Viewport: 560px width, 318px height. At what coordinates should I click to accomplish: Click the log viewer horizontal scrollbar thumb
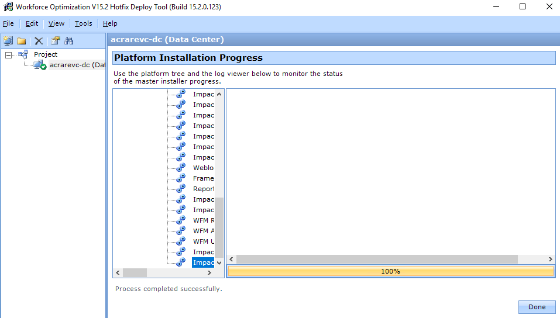point(377,259)
